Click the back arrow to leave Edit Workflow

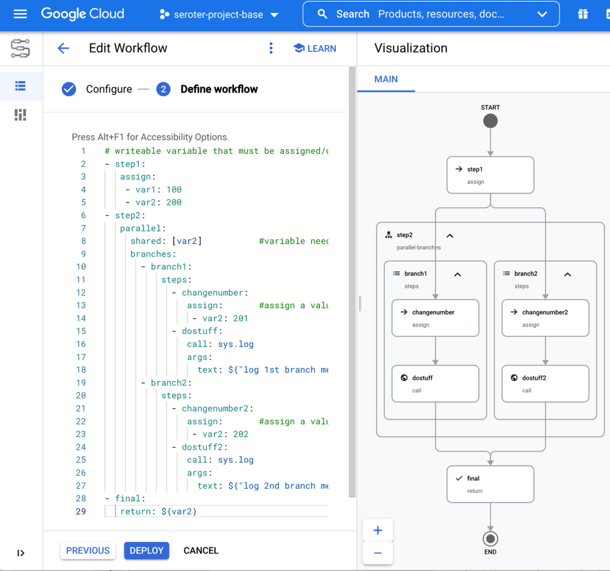coord(63,48)
